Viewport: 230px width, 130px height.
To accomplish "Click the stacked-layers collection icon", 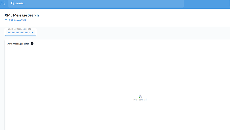I will (6, 20).
